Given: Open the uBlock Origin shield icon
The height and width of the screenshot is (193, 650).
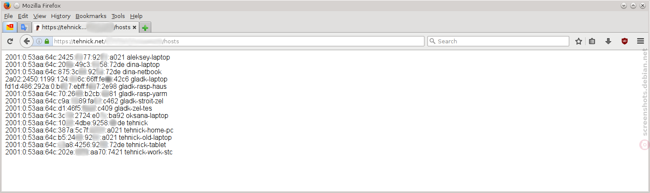Looking at the screenshot, I should (625, 41).
